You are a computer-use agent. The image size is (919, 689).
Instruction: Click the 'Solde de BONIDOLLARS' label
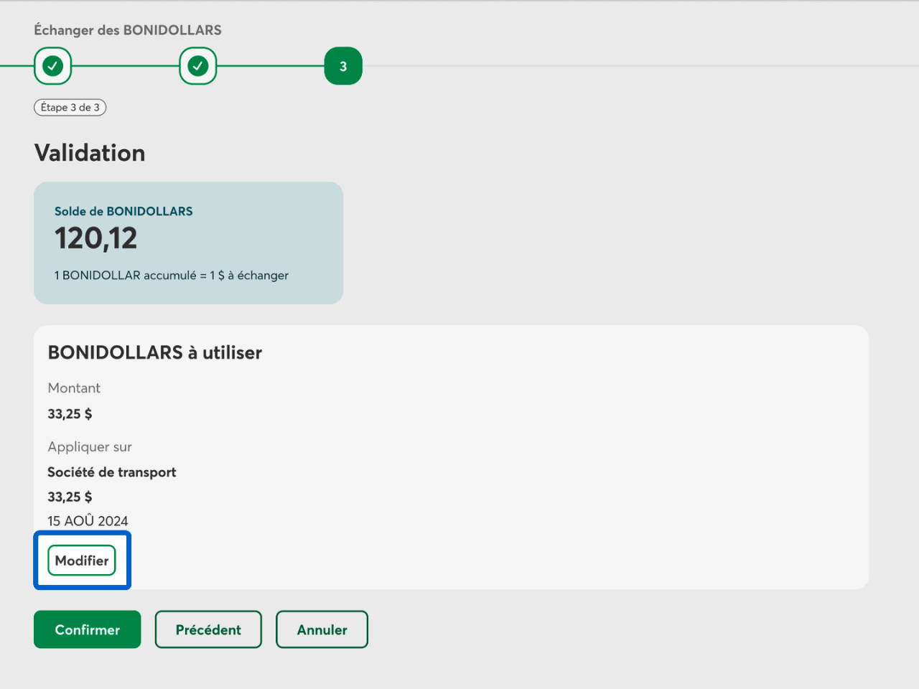click(x=123, y=211)
